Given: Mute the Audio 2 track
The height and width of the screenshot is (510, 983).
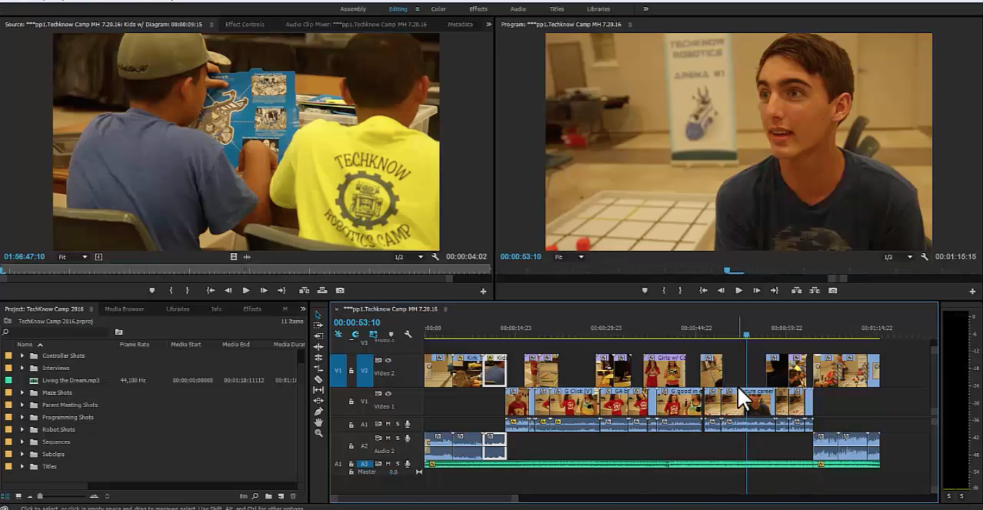Looking at the screenshot, I should pos(388,438).
